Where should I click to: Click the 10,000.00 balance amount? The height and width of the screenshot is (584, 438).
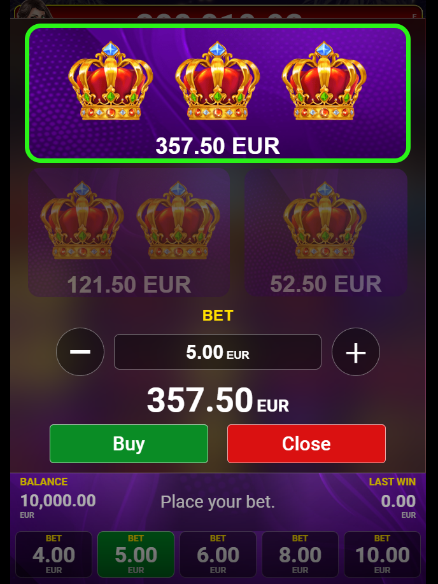(x=58, y=501)
